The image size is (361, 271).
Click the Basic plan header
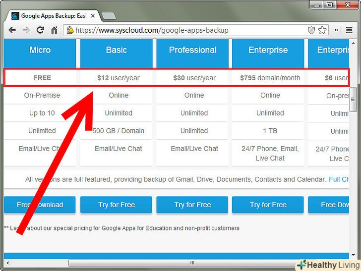[x=116, y=54]
